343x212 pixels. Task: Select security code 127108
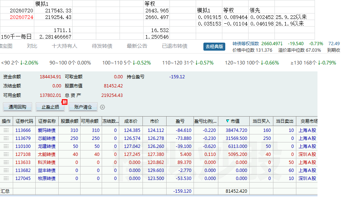click(23, 154)
